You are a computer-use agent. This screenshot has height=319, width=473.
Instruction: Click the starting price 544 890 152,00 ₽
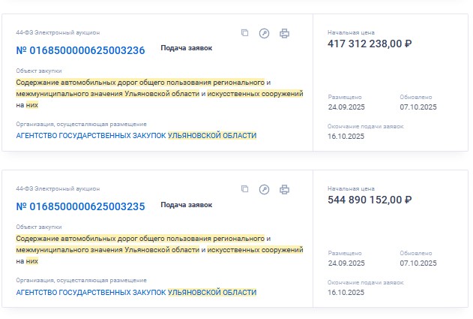coord(370,200)
